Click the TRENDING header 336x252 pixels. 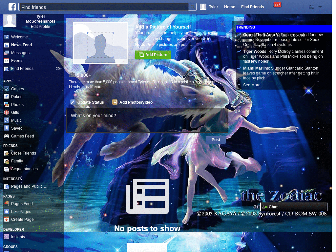click(x=245, y=28)
